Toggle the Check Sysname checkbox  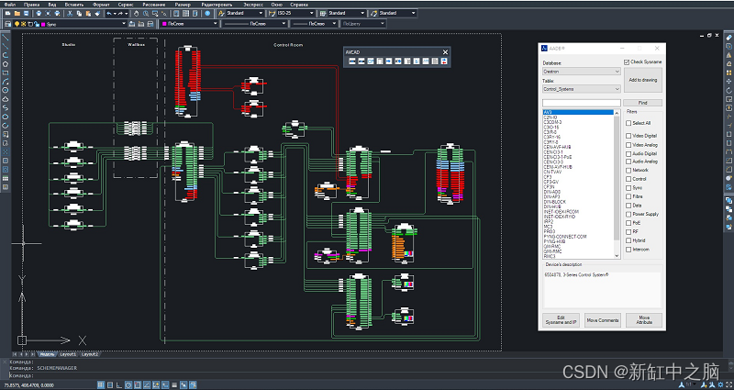pos(626,61)
